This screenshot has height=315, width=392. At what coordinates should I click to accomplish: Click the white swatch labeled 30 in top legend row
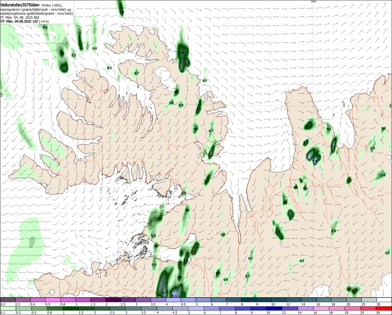384,300
